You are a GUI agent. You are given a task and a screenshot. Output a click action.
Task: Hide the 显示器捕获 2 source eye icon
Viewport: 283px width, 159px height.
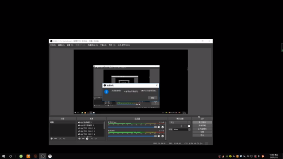79,125
